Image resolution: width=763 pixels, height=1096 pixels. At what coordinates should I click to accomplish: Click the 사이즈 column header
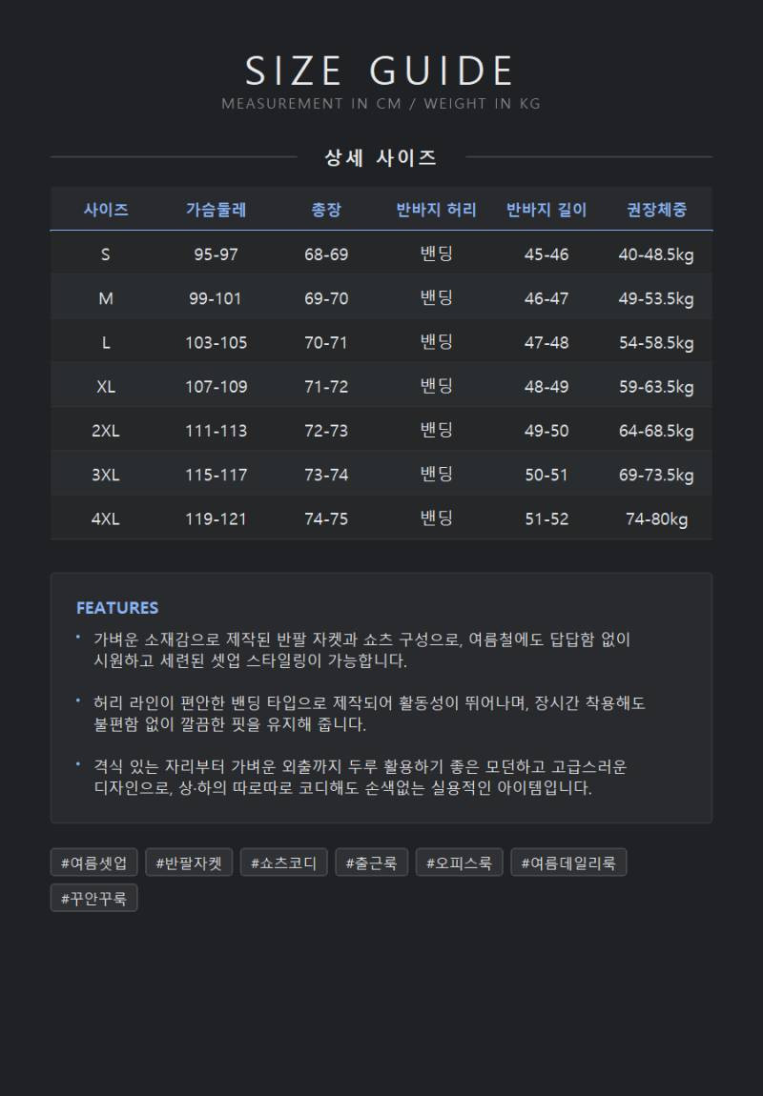[x=106, y=209]
